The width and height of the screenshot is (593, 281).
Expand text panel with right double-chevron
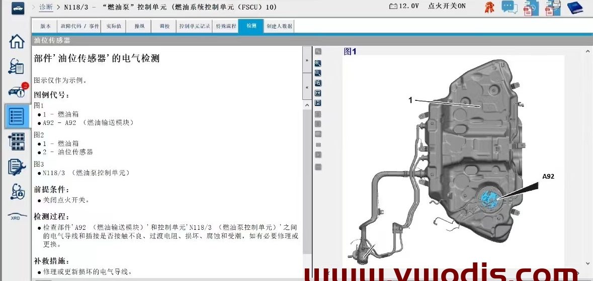(307, 60)
